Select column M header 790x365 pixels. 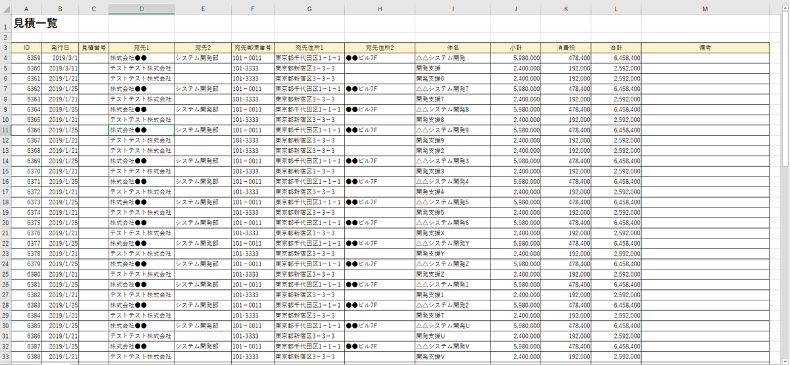pyautogui.click(x=705, y=9)
